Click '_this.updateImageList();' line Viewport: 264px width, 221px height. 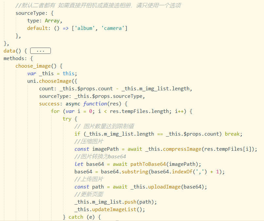pos(110,210)
